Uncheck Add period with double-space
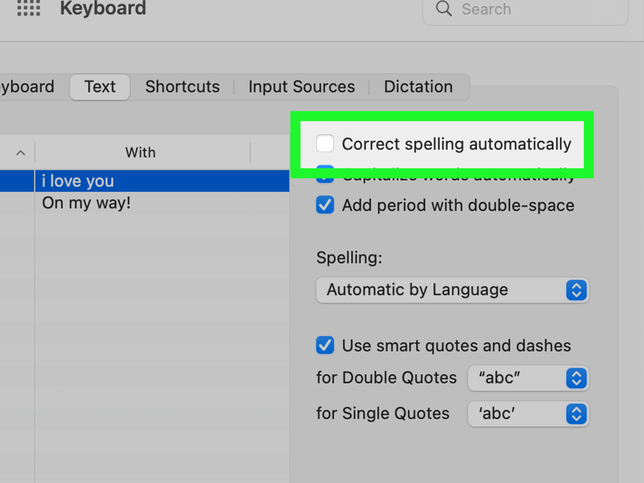 (x=325, y=205)
